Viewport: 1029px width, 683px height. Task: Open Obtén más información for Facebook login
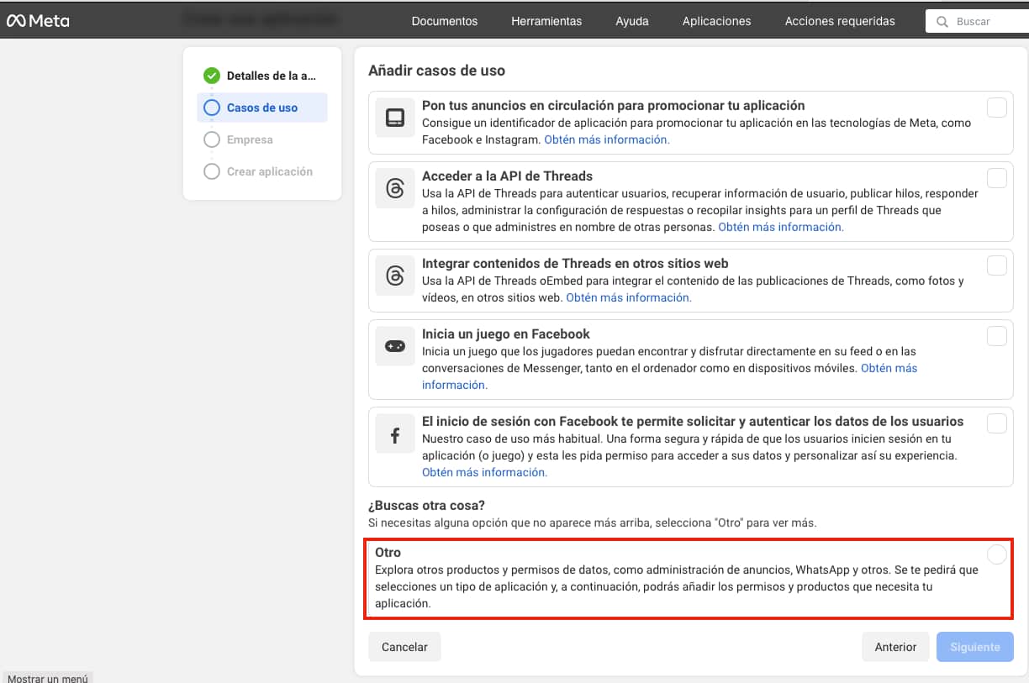484,472
